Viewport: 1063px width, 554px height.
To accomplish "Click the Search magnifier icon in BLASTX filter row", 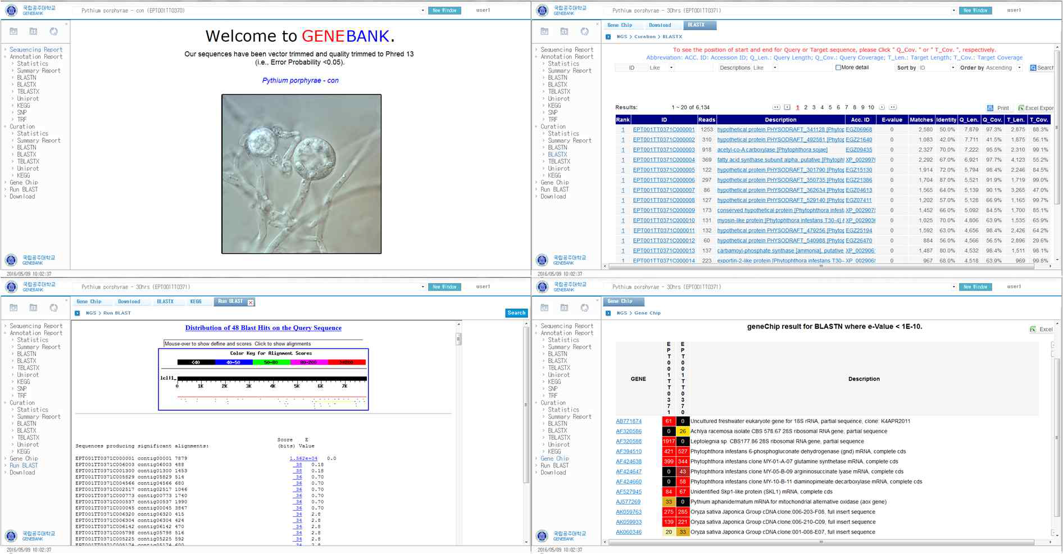I will click(x=1033, y=68).
